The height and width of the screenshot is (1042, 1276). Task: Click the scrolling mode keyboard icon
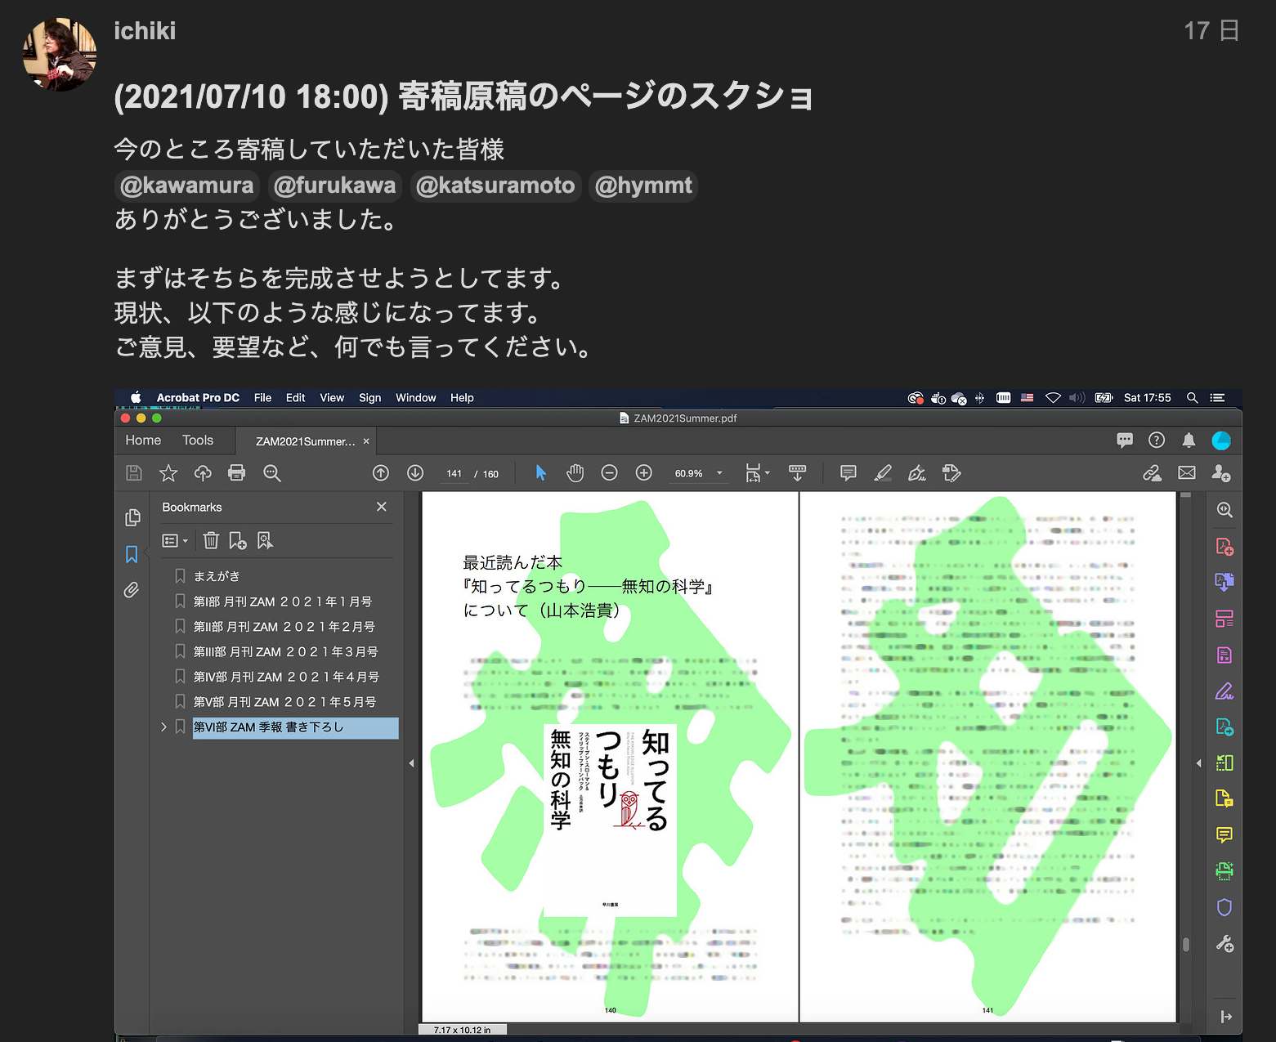click(x=797, y=473)
